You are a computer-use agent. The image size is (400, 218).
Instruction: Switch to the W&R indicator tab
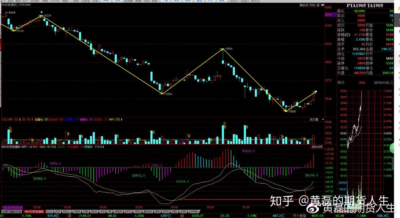77,212
